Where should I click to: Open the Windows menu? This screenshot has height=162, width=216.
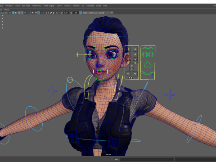coord(9,6)
